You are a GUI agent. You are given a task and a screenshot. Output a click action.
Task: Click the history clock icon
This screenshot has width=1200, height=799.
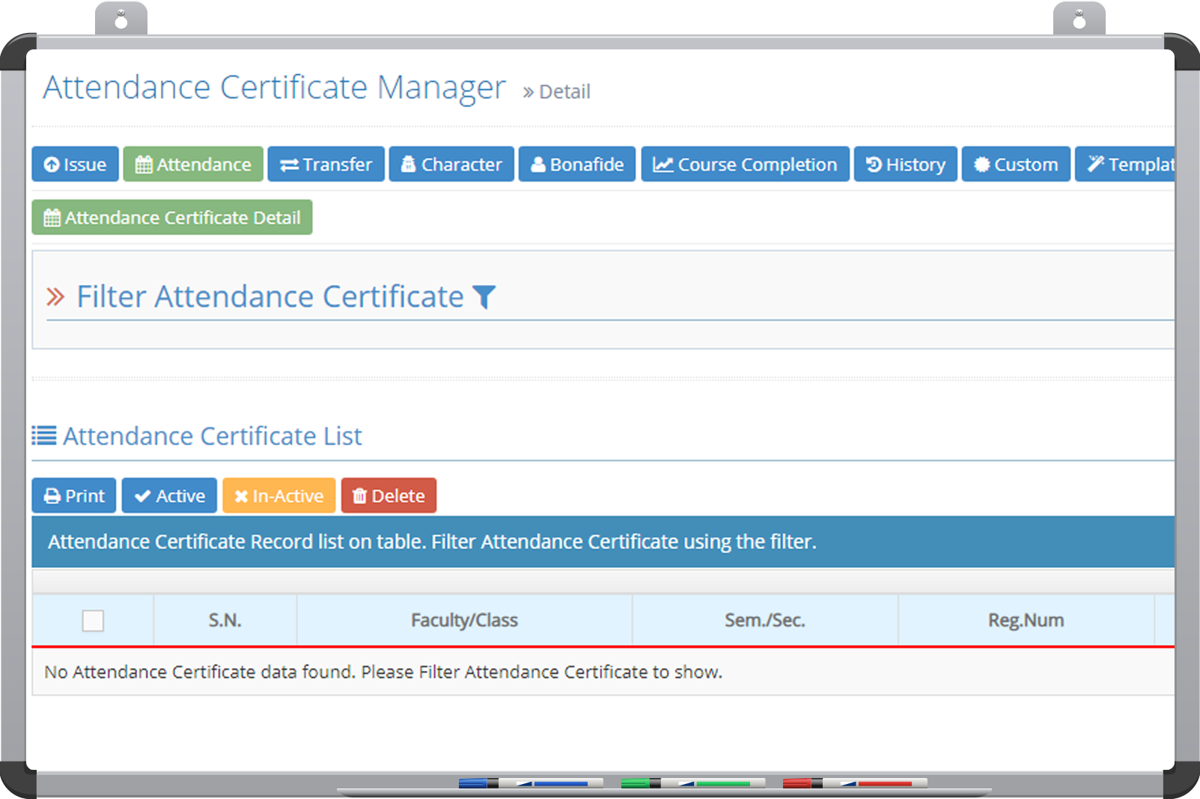point(874,165)
